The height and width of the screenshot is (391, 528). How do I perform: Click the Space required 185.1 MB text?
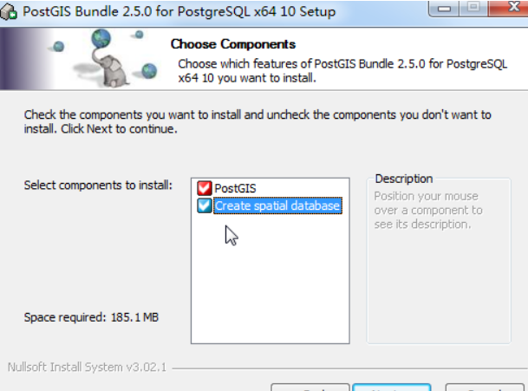point(91,317)
